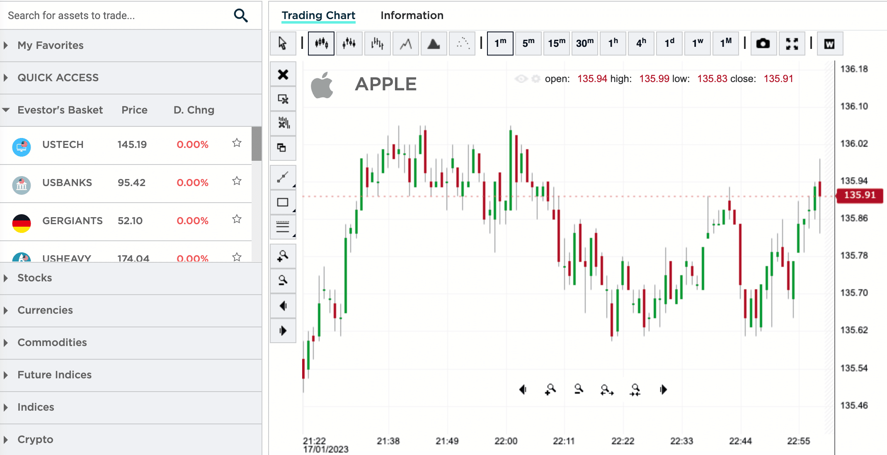The height and width of the screenshot is (455, 887).
Task: Switch to area chart type icon
Action: (434, 43)
